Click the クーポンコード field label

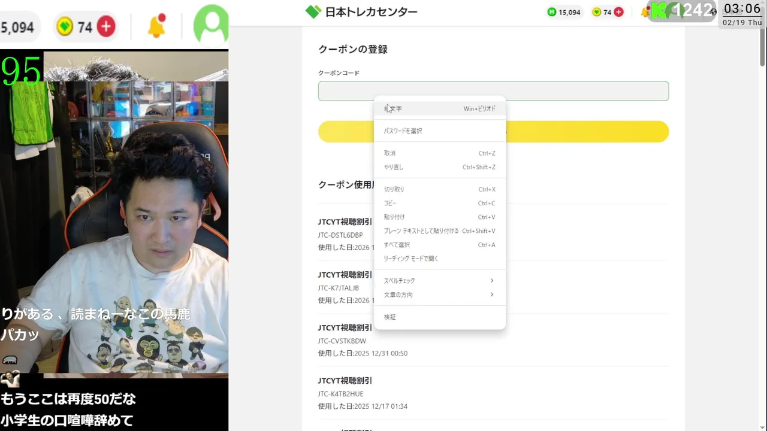pyautogui.click(x=339, y=73)
